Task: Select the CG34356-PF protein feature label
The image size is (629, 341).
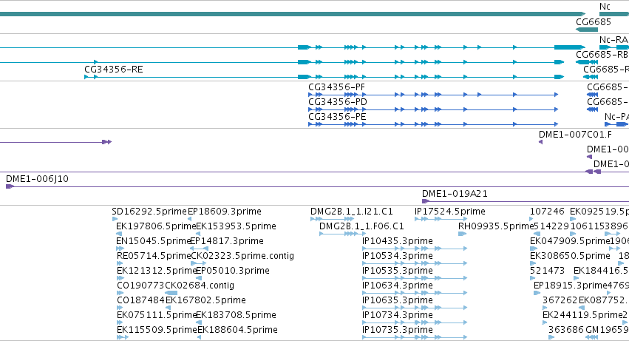Action: 336,87
